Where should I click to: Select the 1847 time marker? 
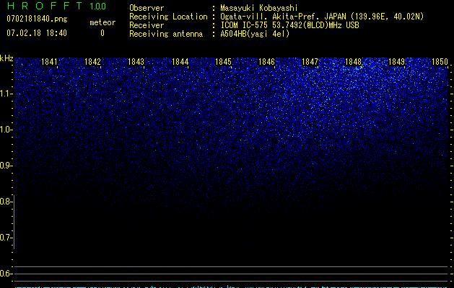(310, 63)
